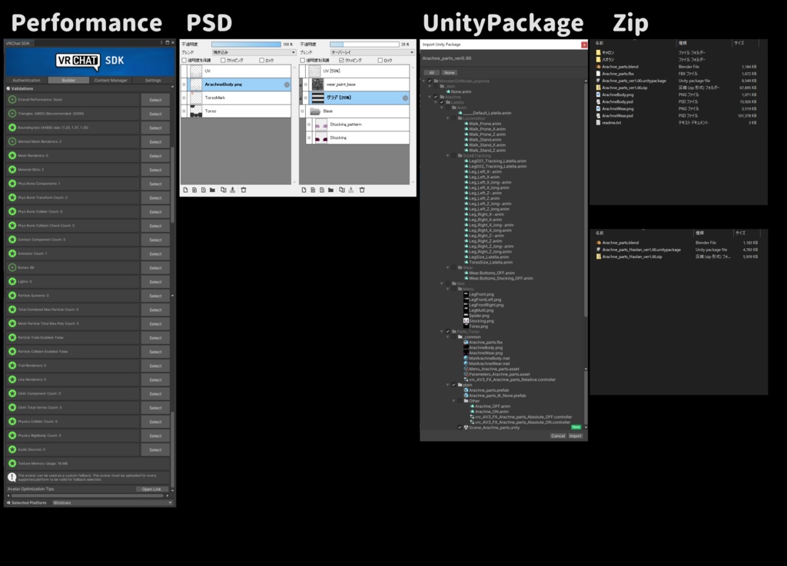This screenshot has width=787, height=566.
Task: Click Import button in Import Unity Package
Action: click(x=575, y=436)
